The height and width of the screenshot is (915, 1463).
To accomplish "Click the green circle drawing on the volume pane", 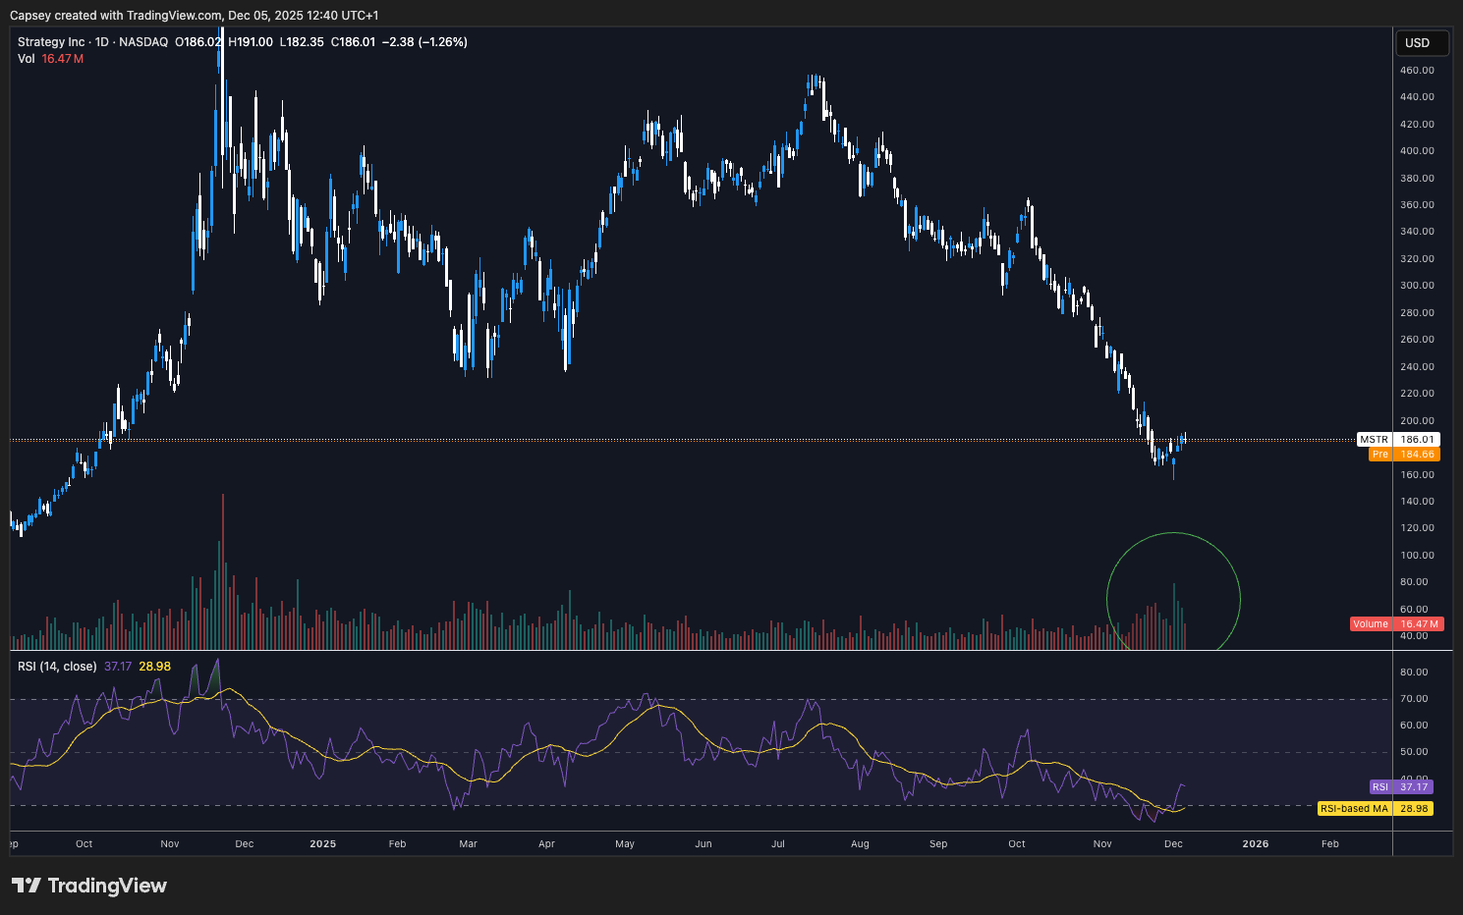I will point(1173,591).
